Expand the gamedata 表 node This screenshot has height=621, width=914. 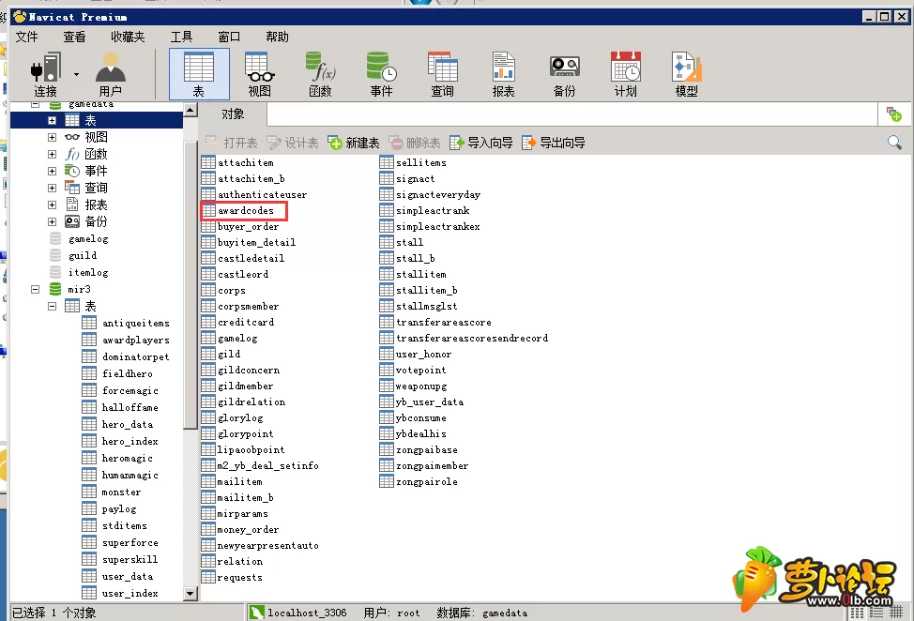52,121
